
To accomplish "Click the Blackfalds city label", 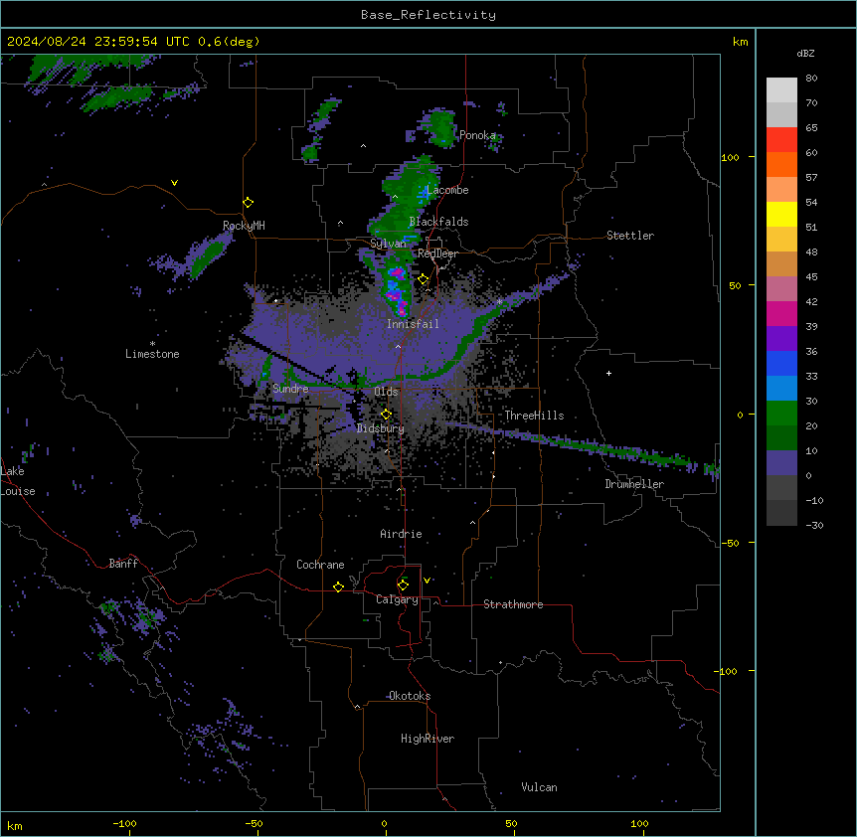I will [x=438, y=222].
